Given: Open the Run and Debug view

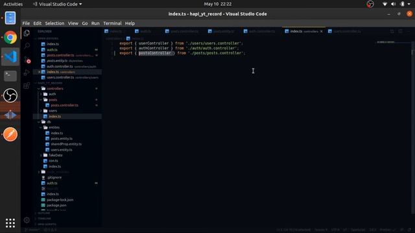Looking at the screenshot, I should coord(27,72).
